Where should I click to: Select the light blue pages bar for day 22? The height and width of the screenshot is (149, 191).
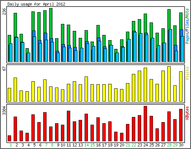click(x=135, y=47)
